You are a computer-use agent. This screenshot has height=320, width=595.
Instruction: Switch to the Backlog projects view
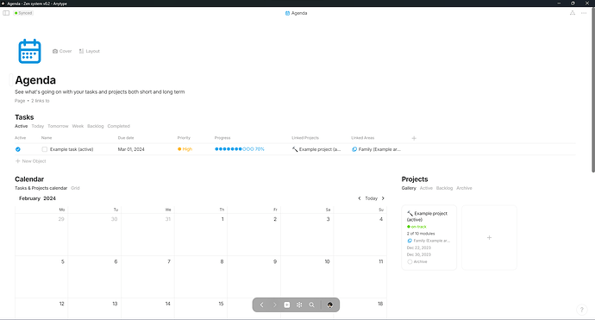(444, 188)
